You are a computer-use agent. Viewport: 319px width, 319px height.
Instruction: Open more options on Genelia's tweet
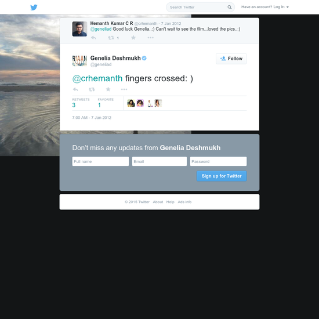coord(124,89)
